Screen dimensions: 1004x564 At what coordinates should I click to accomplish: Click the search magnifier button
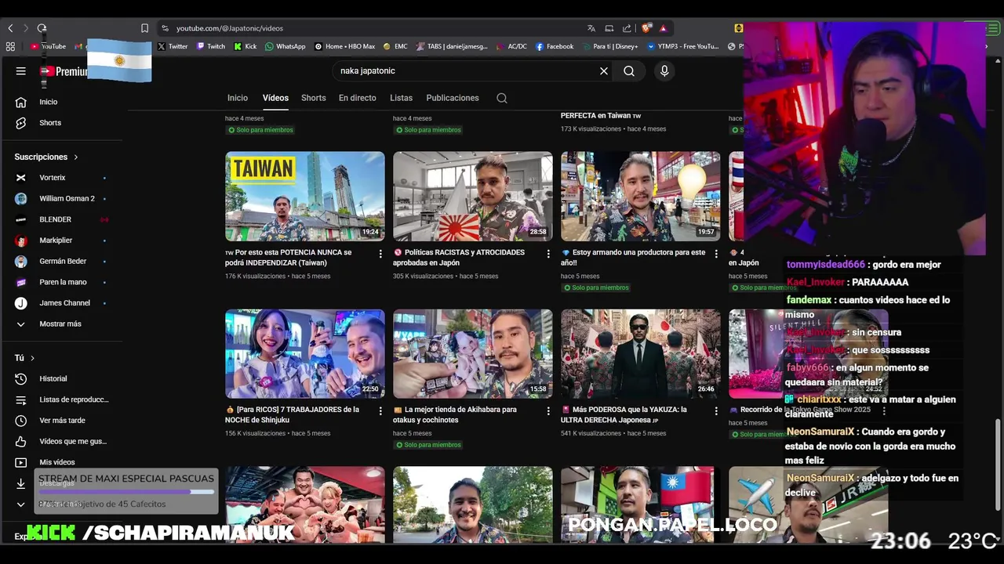pyautogui.click(x=629, y=71)
